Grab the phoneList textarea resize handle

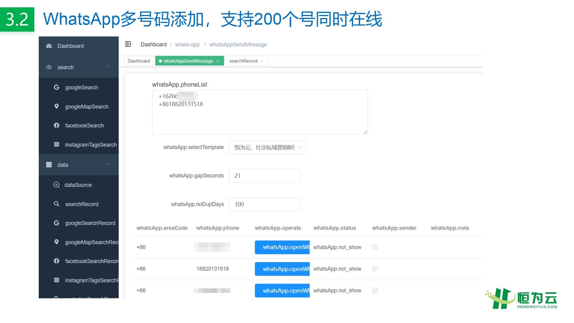coord(365,132)
